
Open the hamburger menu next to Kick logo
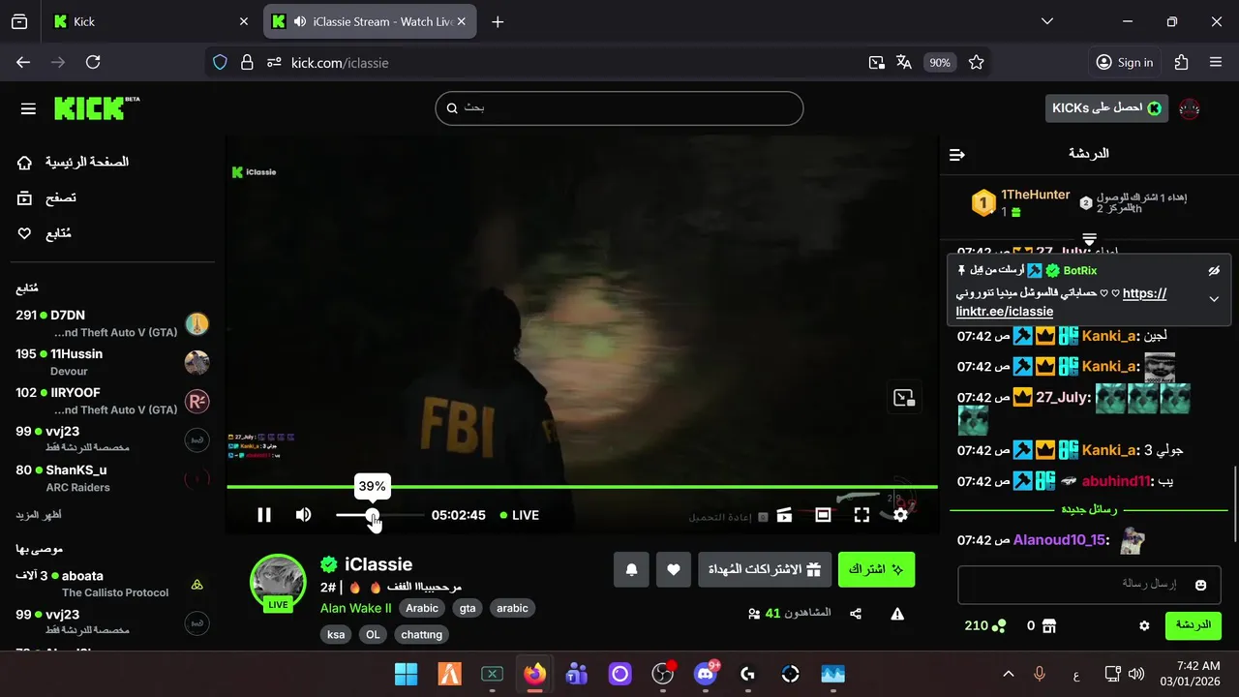[x=28, y=108]
